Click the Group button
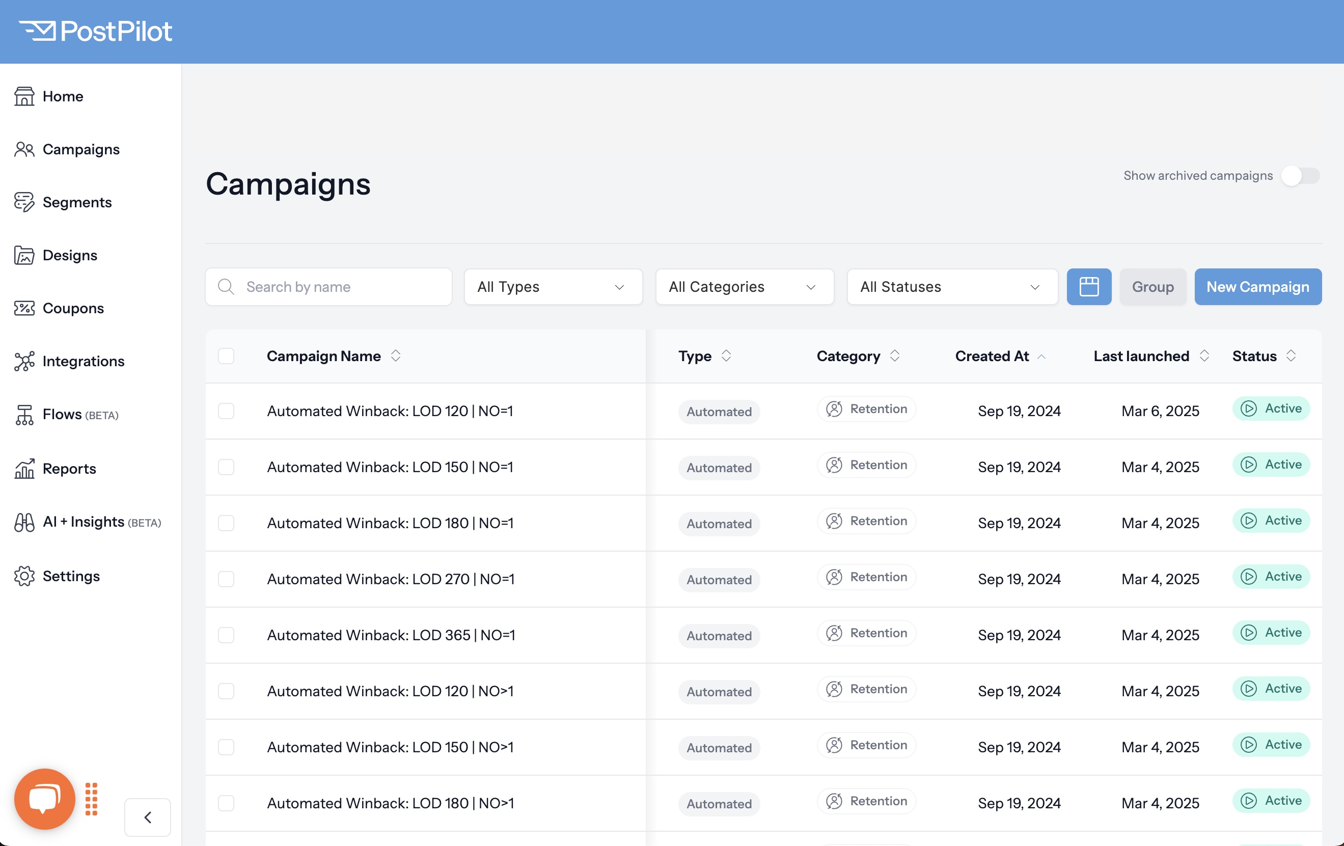Viewport: 1344px width, 846px height. click(1153, 287)
